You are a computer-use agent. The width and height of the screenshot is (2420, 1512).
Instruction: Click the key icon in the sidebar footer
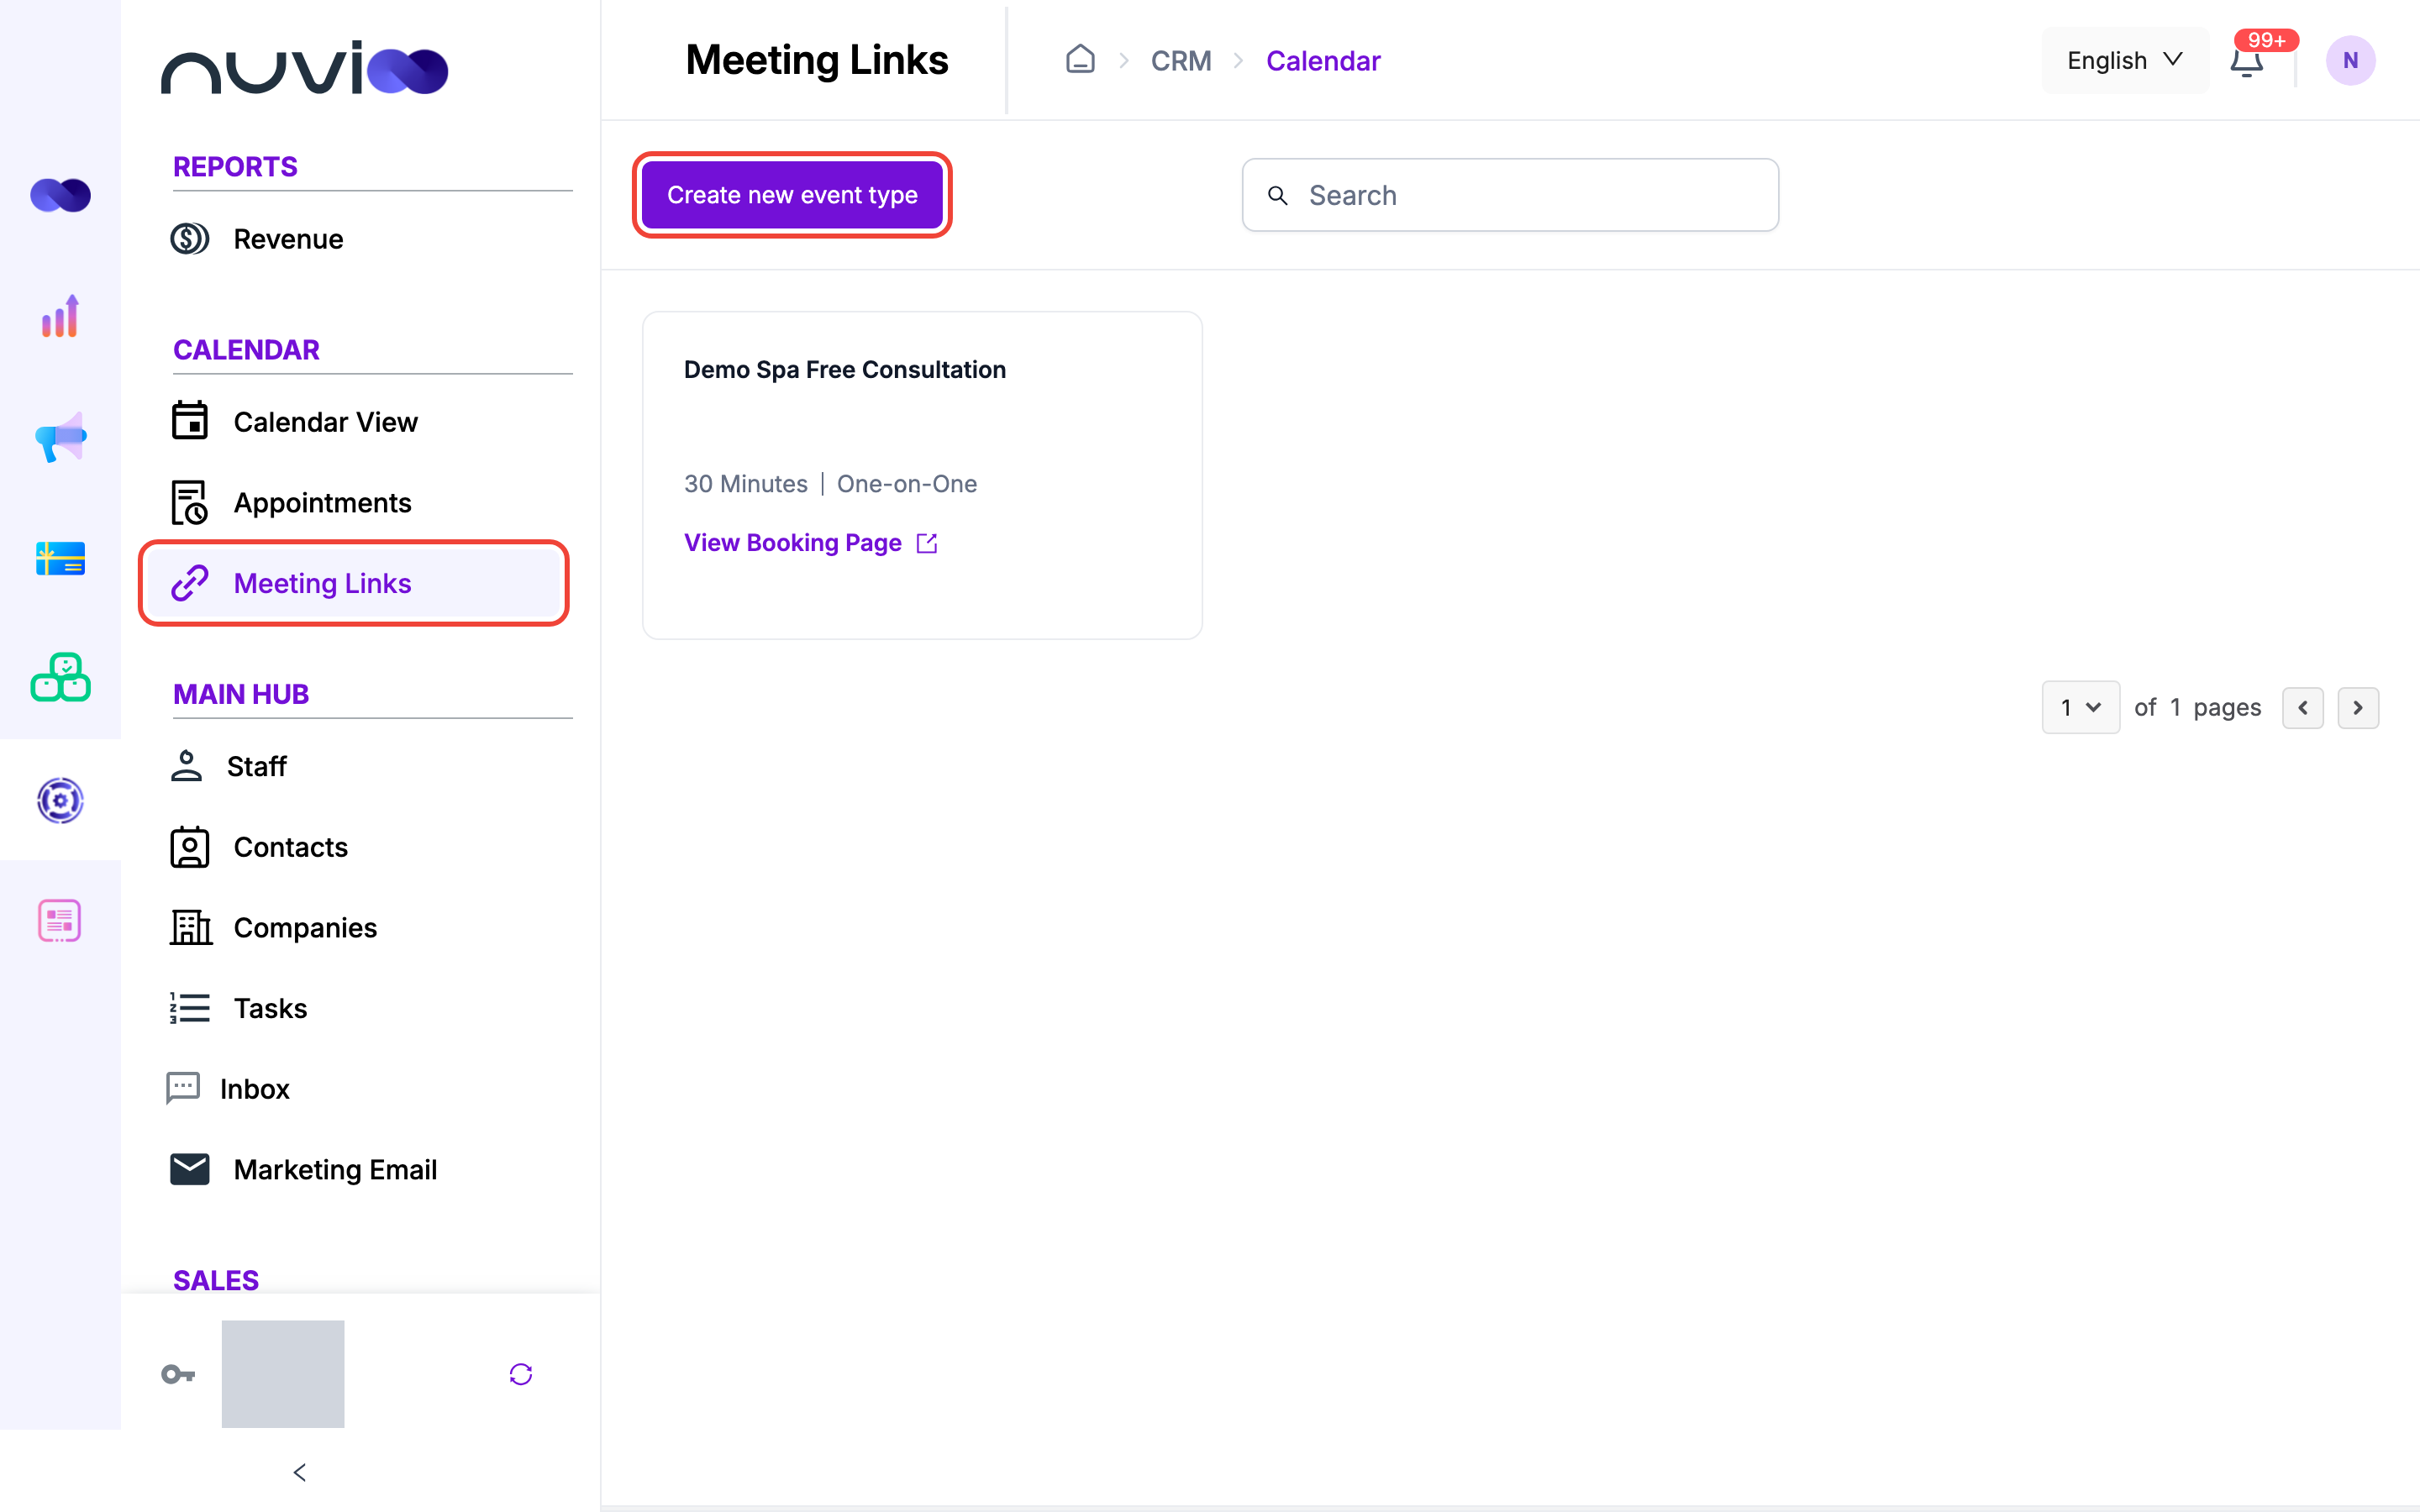tap(178, 1374)
